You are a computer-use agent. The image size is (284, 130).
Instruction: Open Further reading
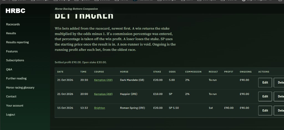click(x=16, y=78)
